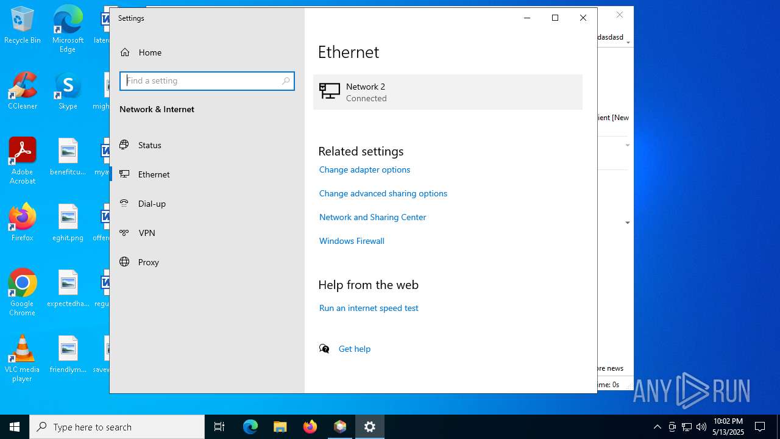
Task: Select benefitcu... image file on desktop
Action: pos(68,157)
